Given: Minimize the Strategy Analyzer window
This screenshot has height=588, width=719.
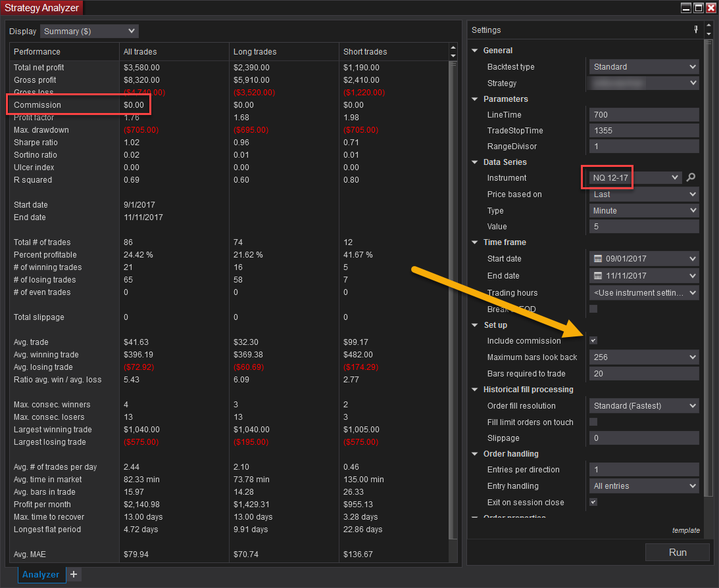Looking at the screenshot, I should (x=686, y=8).
